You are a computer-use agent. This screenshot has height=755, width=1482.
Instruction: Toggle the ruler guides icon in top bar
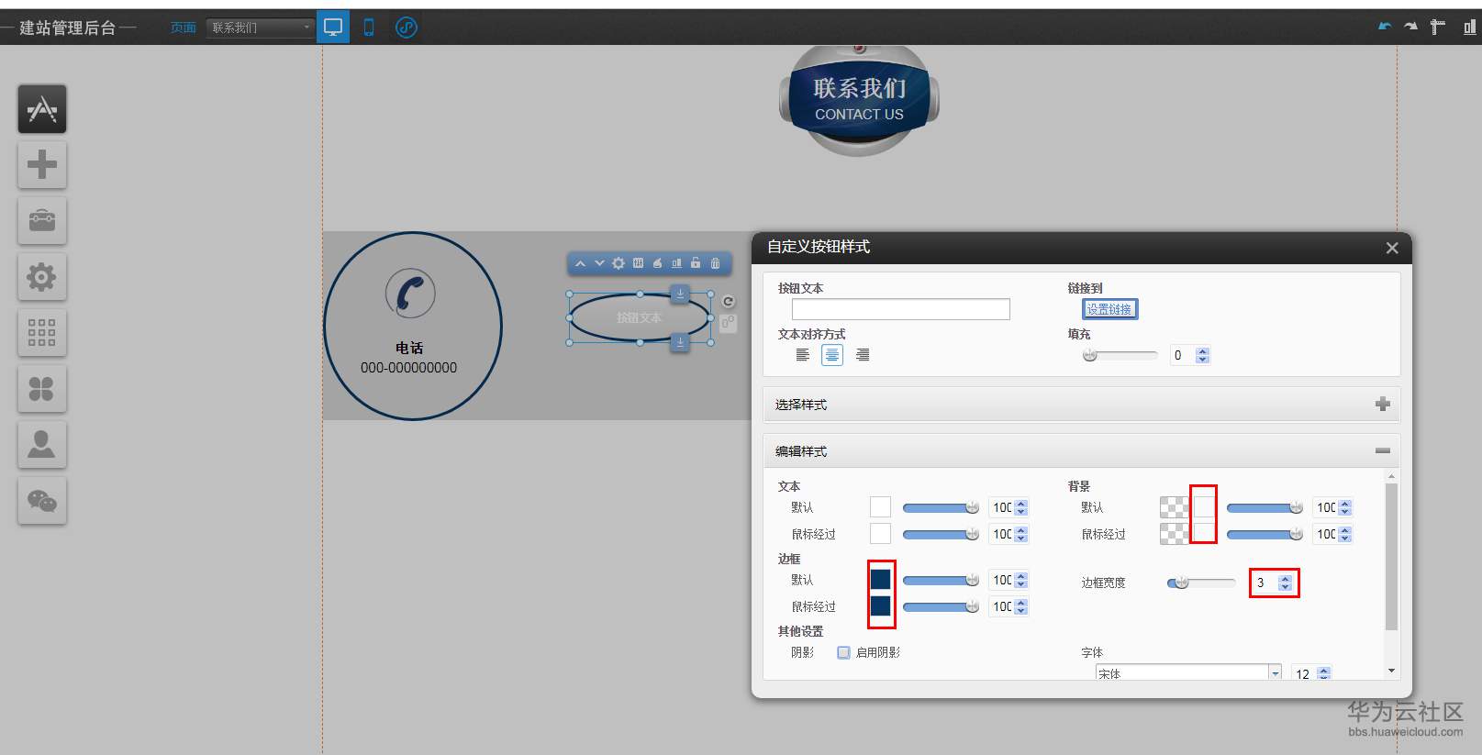coord(1438,27)
